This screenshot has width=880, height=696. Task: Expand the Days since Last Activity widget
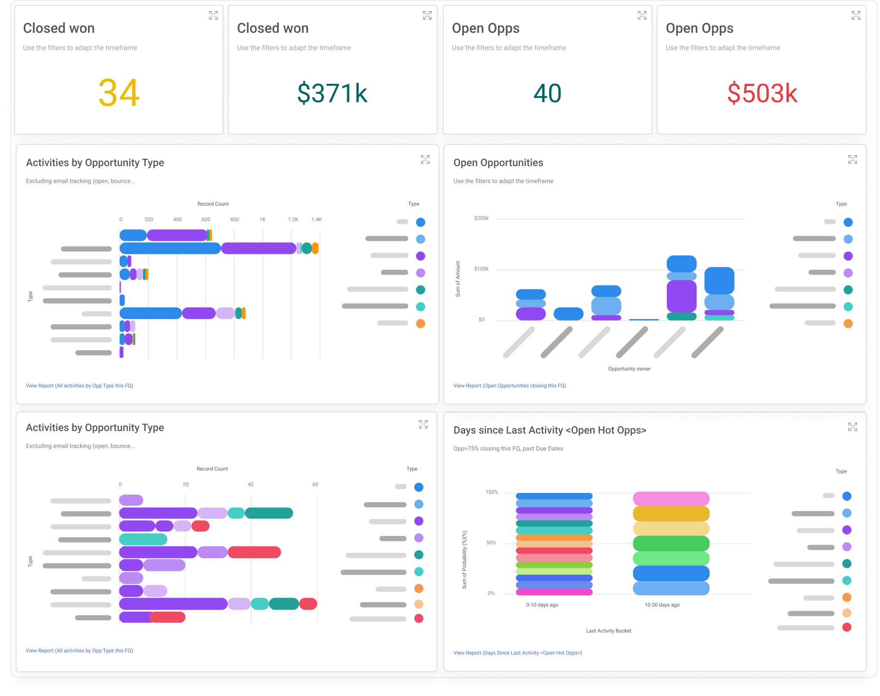pyautogui.click(x=852, y=427)
